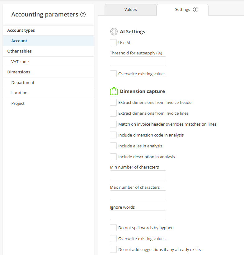Toggle Overwrite existing values under AI Settings

(x=113, y=74)
